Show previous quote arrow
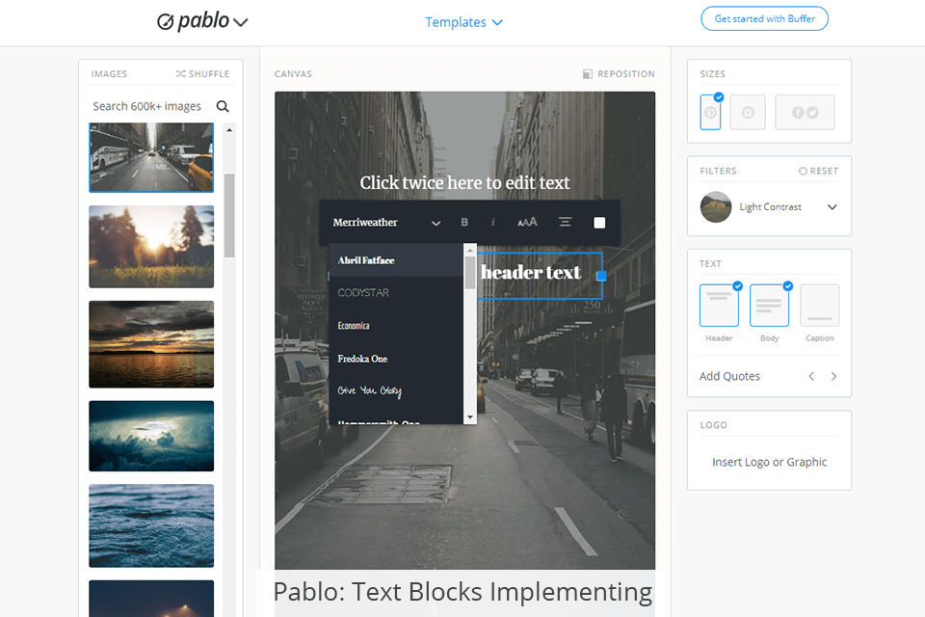Screen dimensions: 925x617 pyautogui.click(x=811, y=376)
